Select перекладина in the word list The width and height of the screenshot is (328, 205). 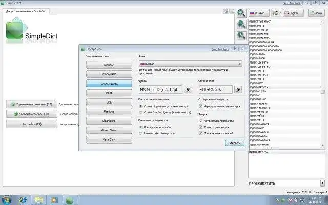click(285, 99)
